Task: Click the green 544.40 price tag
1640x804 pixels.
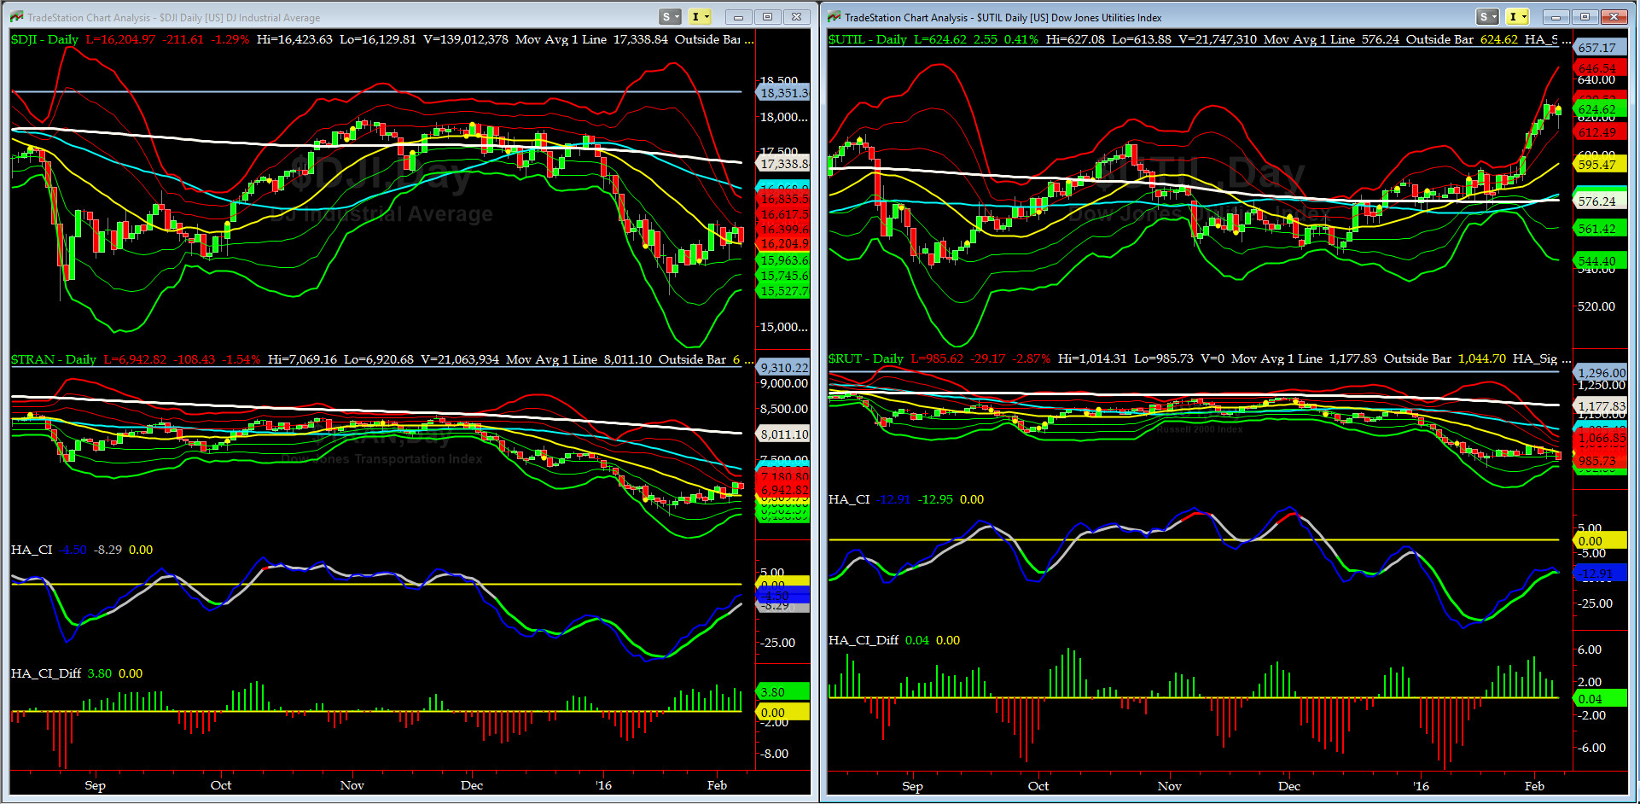Action: click(x=1601, y=261)
